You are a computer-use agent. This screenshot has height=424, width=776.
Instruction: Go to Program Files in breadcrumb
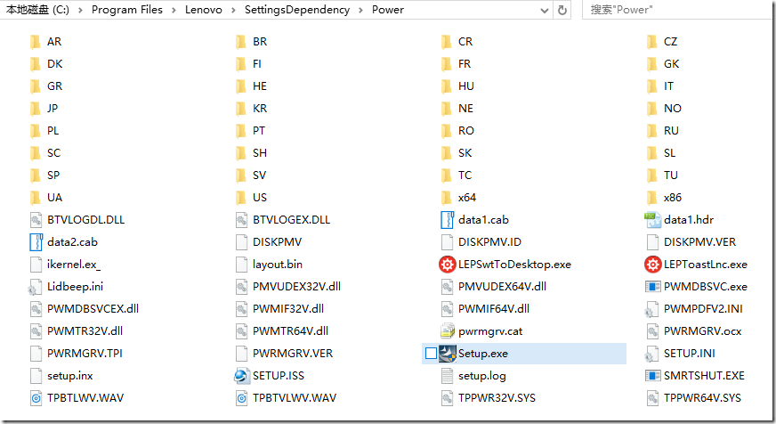click(x=127, y=10)
